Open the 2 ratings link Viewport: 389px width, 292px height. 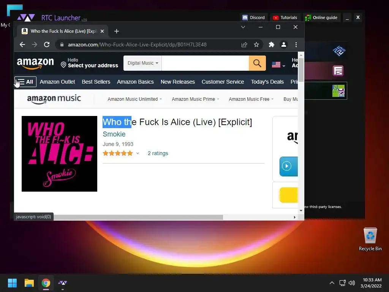pos(158,154)
